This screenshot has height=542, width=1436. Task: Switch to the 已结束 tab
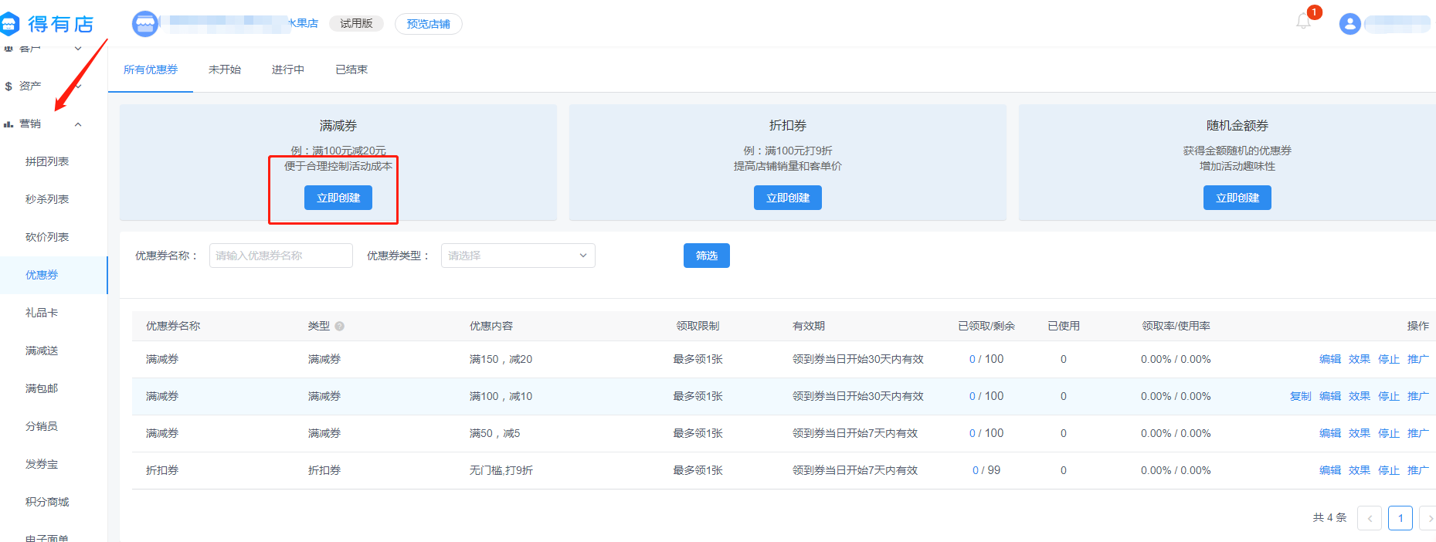(x=351, y=69)
